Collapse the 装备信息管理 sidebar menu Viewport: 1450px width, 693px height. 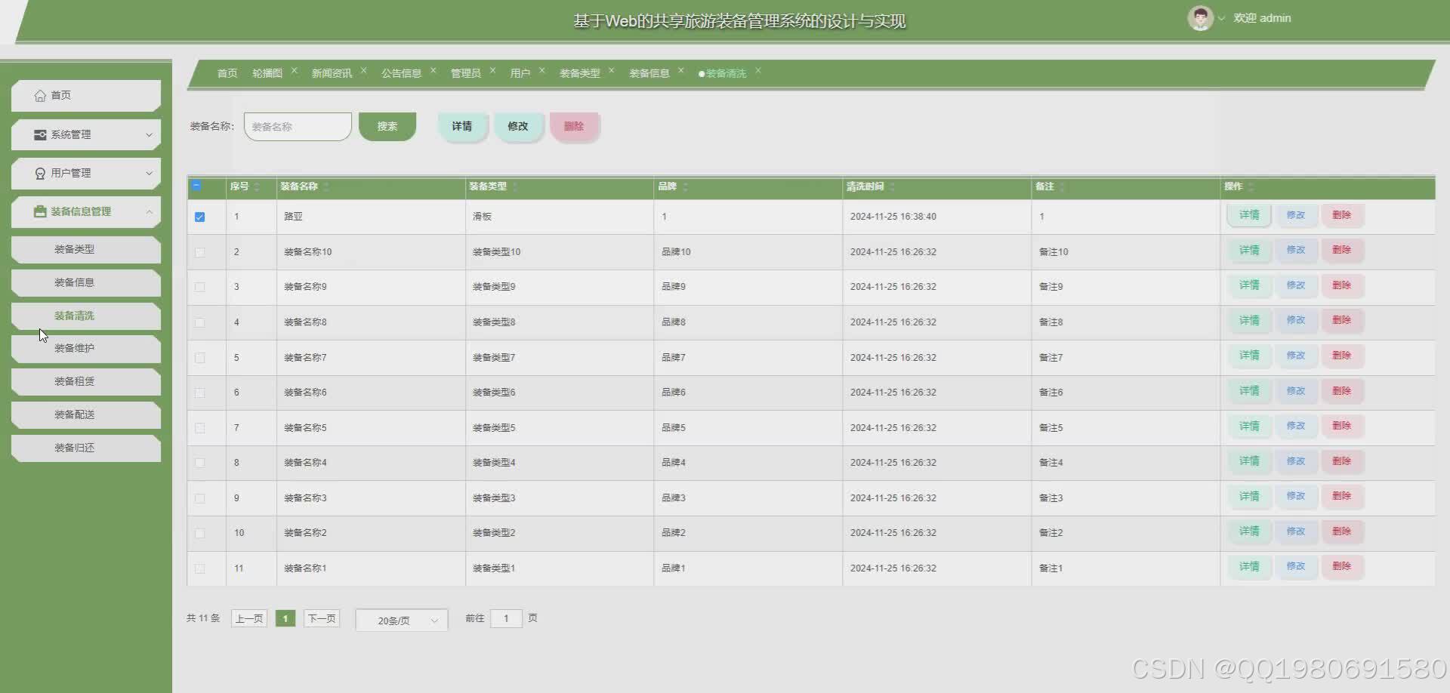pos(85,211)
